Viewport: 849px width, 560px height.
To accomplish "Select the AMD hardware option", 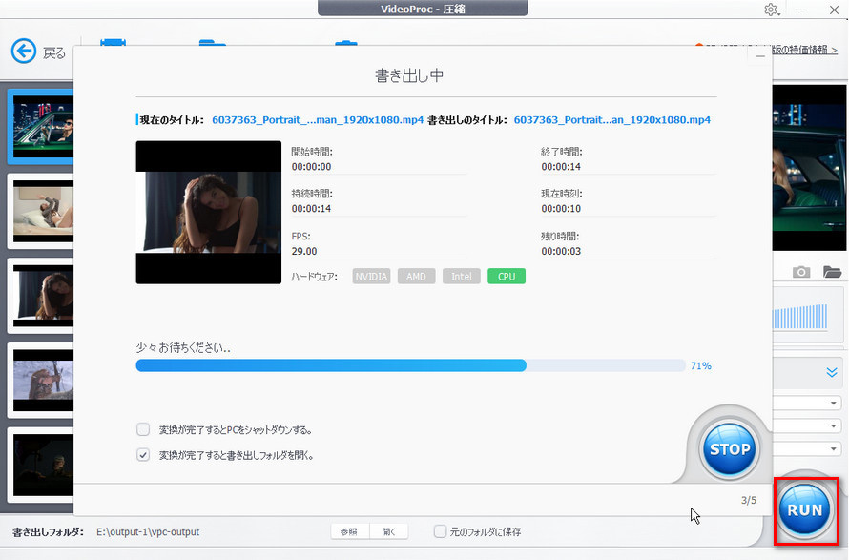I will (416, 276).
